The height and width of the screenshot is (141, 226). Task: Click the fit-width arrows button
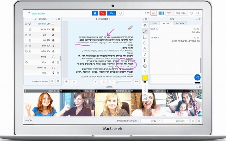136,81
